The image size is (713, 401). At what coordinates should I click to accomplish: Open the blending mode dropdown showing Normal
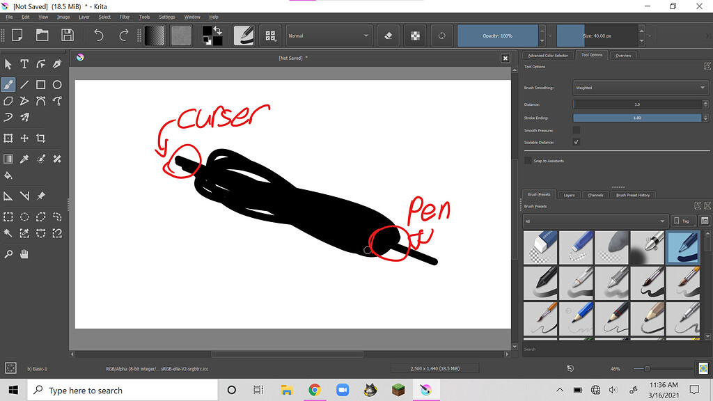pyautogui.click(x=329, y=35)
